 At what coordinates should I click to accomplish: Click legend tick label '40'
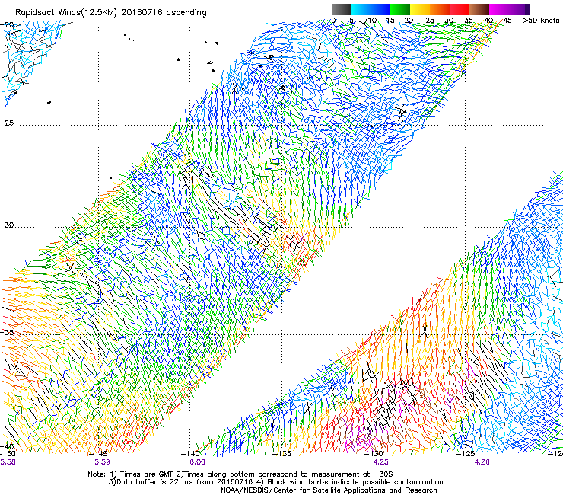488,21
